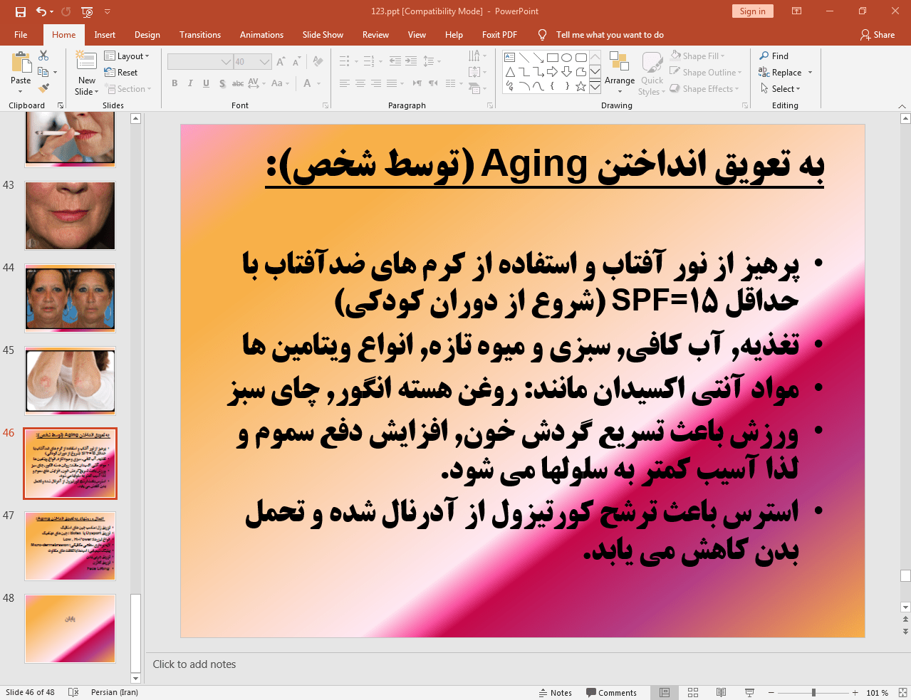Toggle the Notes pane in status bar
Viewport: 911px width, 700px height.
[x=556, y=693]
